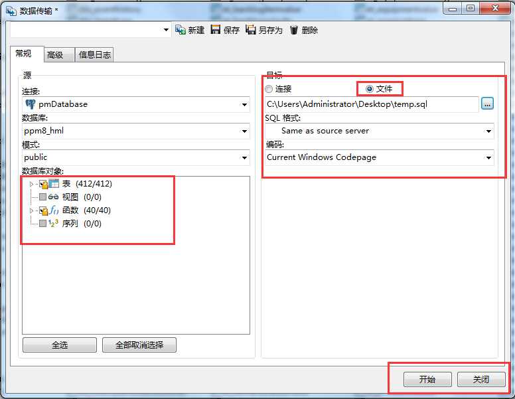The width and height of the screenshot is (515, 399).
Task: Click the 全选 button
Action: [60, 345]
